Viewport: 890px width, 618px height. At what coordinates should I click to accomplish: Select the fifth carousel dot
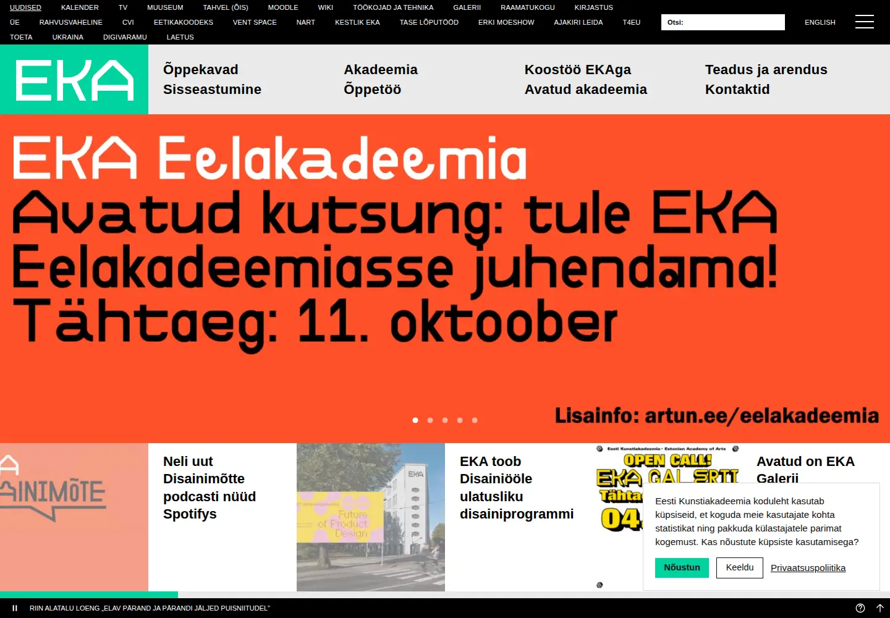475,420
